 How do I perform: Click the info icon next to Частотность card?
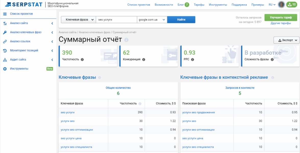[x=82, y=60]
